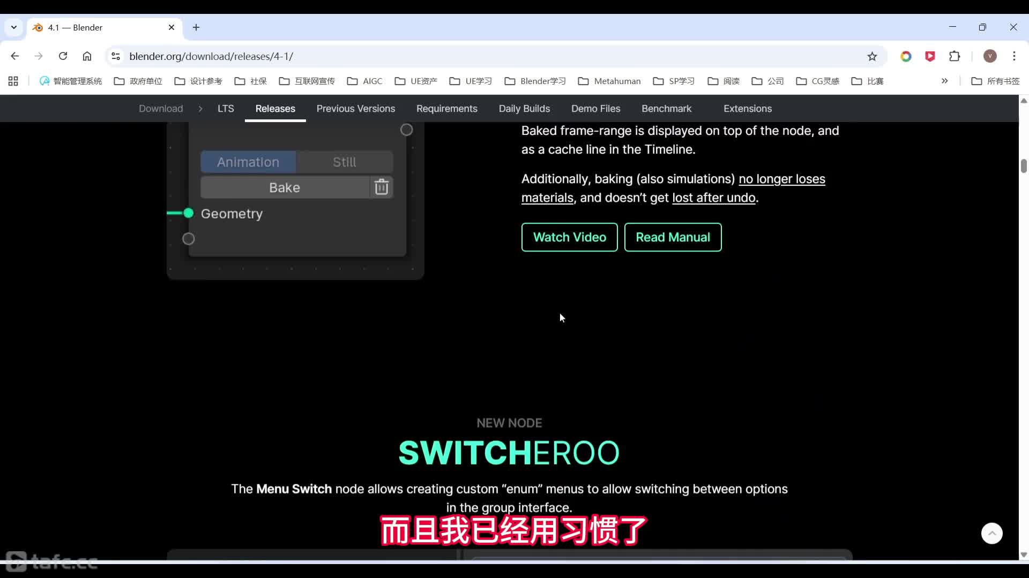
Task: Click the browser reload page icon
Action: (x=63, y=56)
